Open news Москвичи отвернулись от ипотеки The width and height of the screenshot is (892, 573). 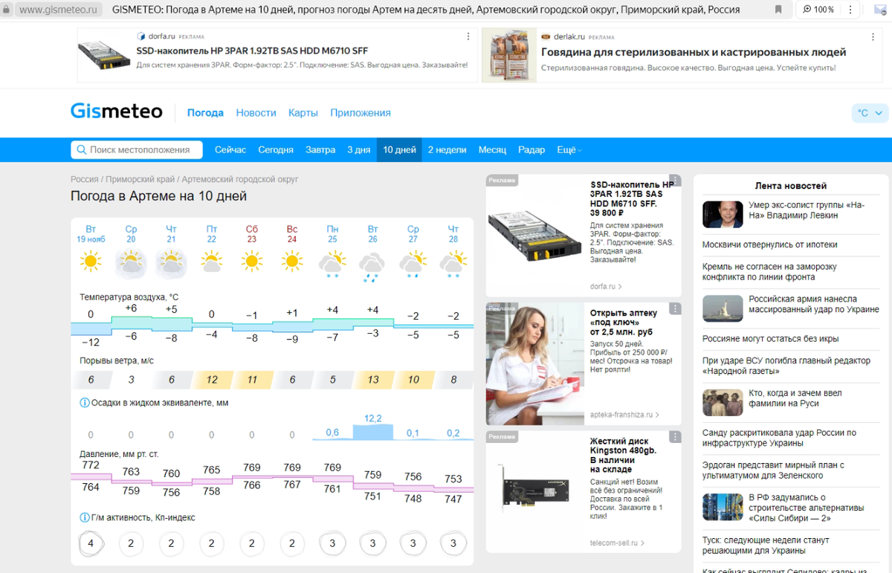(770, 245)
